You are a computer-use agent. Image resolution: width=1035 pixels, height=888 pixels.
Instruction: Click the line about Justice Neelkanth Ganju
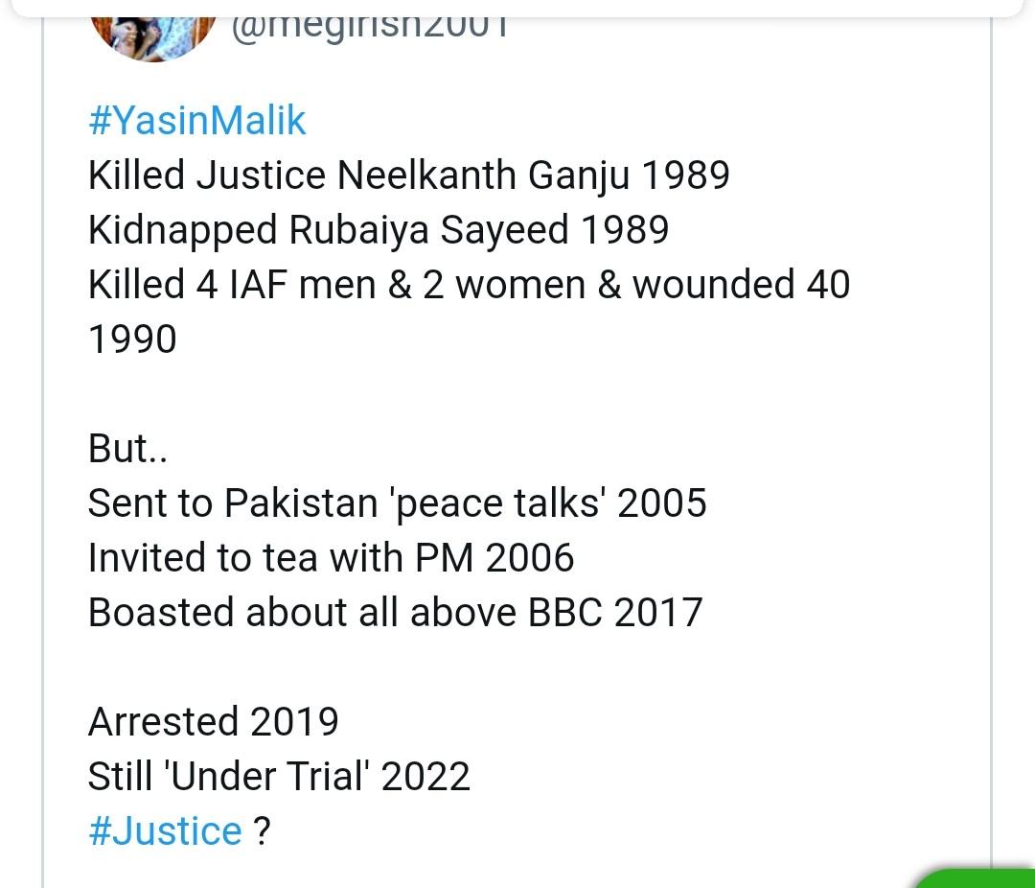point(408,175)
